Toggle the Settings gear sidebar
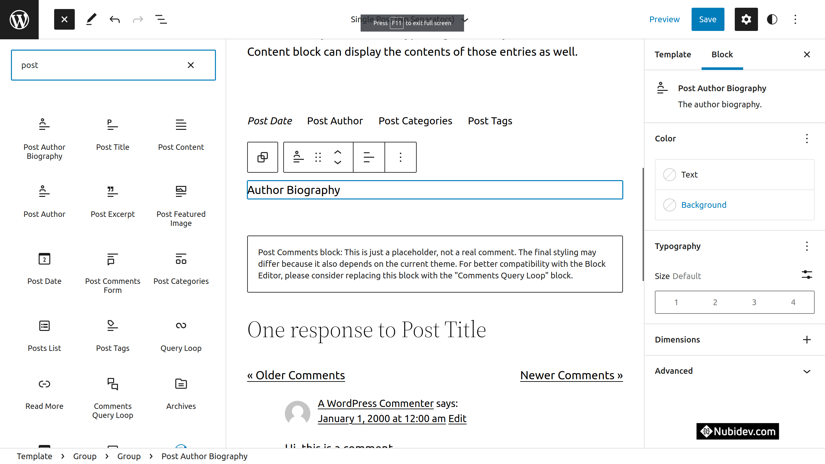This screenshot has width=825, height=464. pos(746,19)
